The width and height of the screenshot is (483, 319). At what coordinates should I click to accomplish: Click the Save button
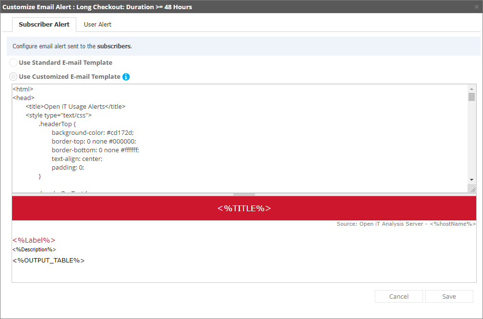click(x=449, y=296)
